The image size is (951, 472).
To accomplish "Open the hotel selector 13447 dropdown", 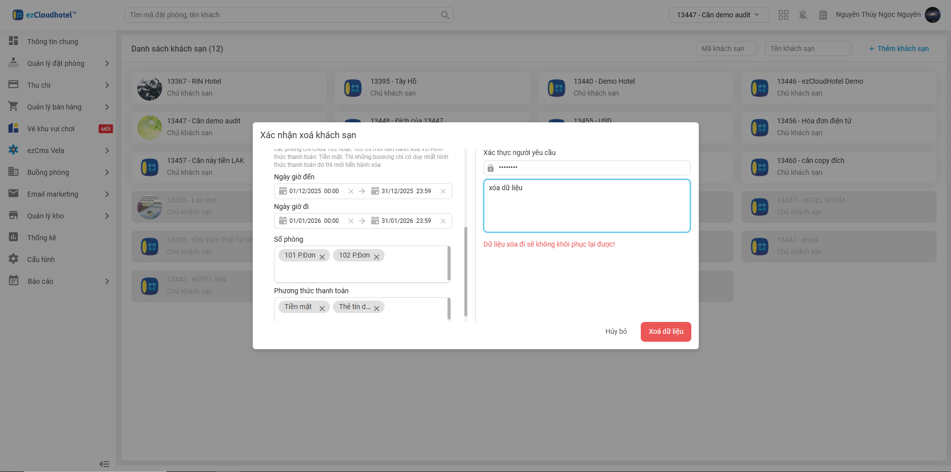I will [x=718, y=15].
